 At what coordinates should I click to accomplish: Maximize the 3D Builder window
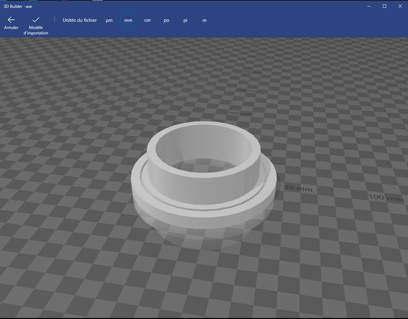click(384, 6)
